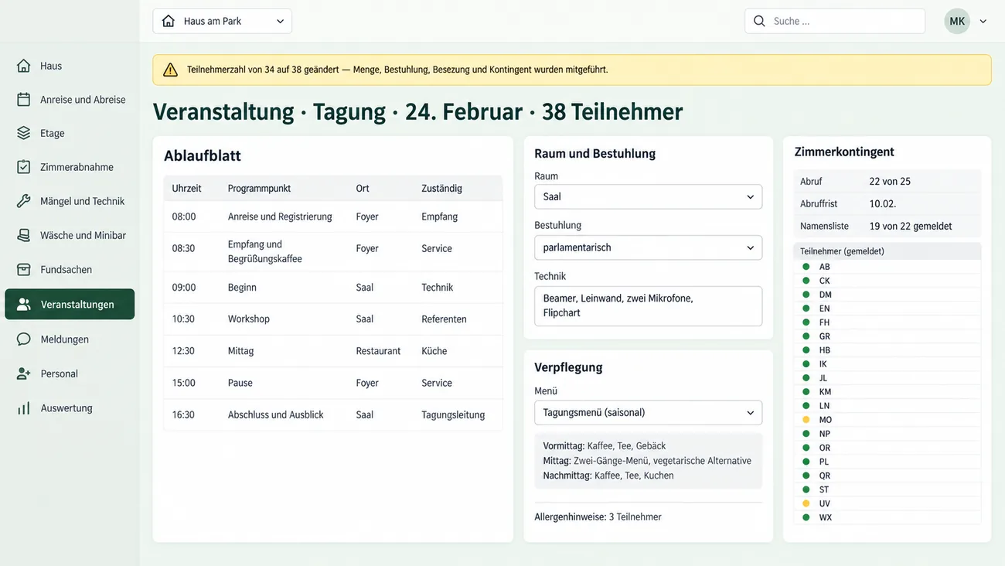Image resolution: width=1005 pixels, height=566 pixels.
Task: Open the Menü dropdown showing Tagungsmenü (saisonal)
Action: pyautogui.click(x=648, y=412)
